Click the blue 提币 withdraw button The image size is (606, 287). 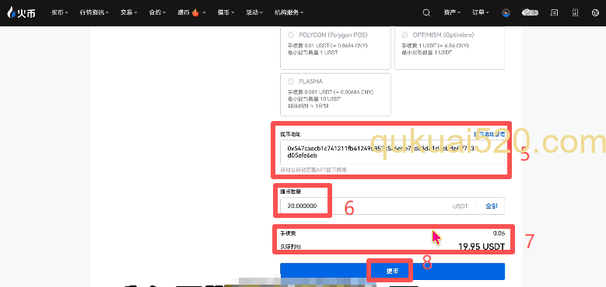392,271
